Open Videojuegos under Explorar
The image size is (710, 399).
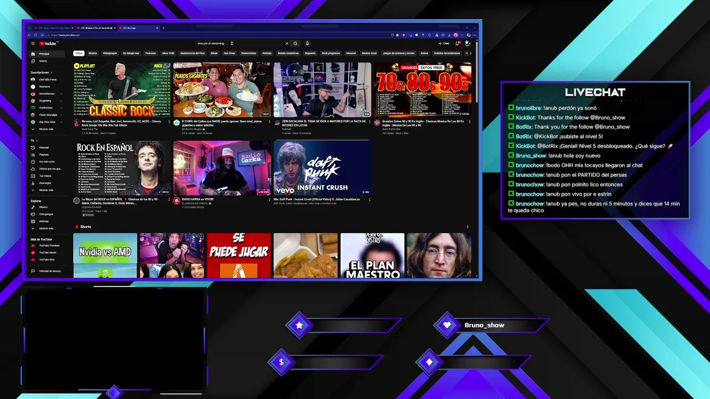[x=47, y=214]
